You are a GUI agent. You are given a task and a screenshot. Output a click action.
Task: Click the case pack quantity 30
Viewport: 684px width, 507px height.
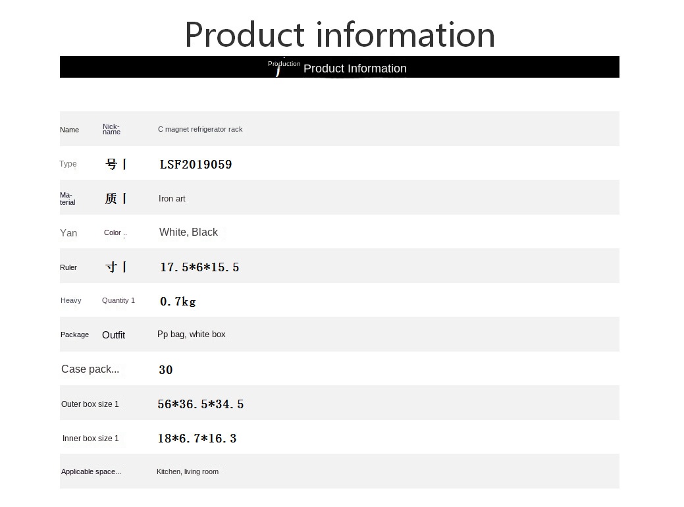[166, 370]
